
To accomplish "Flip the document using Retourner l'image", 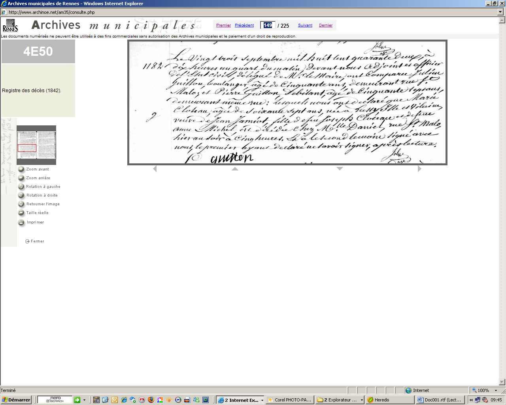I will [x=21, y=204].
